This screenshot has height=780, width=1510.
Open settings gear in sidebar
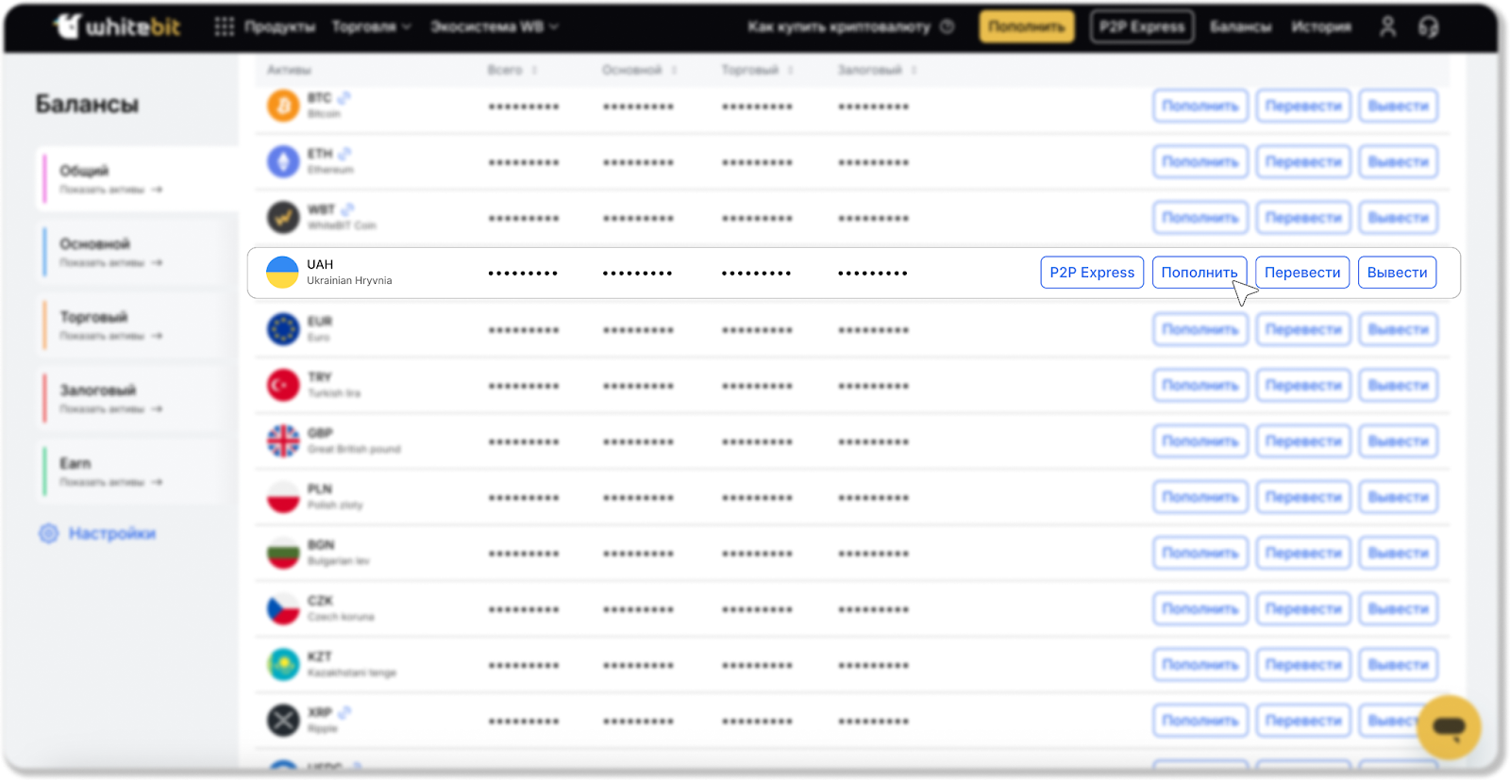coord(49,534)
